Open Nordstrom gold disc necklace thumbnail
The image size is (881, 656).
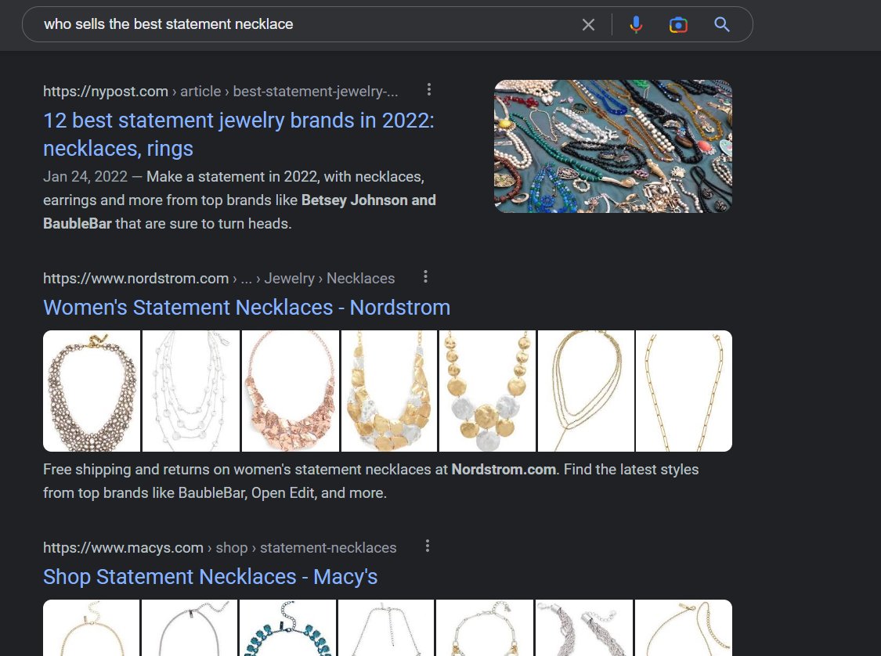(x=487, y=391)
